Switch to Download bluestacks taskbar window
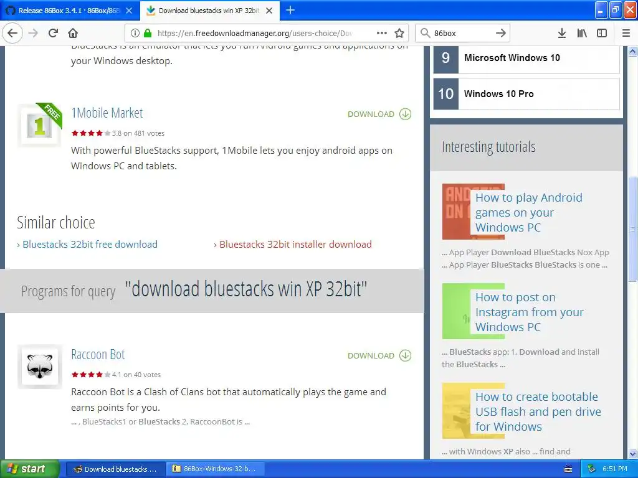Viewport: 638px width, 478px height. coord(115,469)
